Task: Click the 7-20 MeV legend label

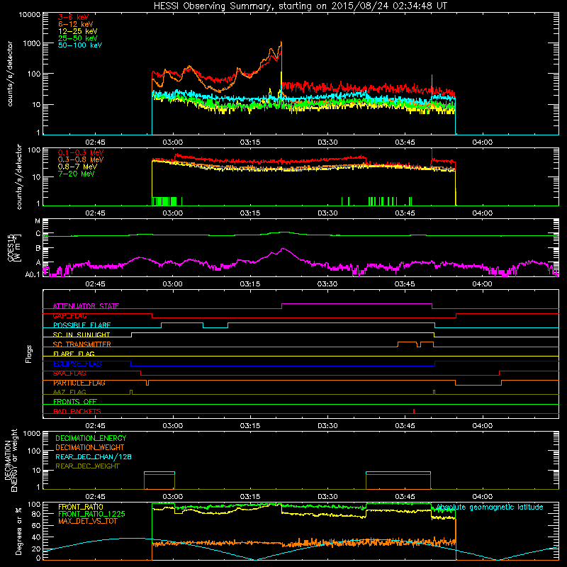Action: (x=76, y=174)
